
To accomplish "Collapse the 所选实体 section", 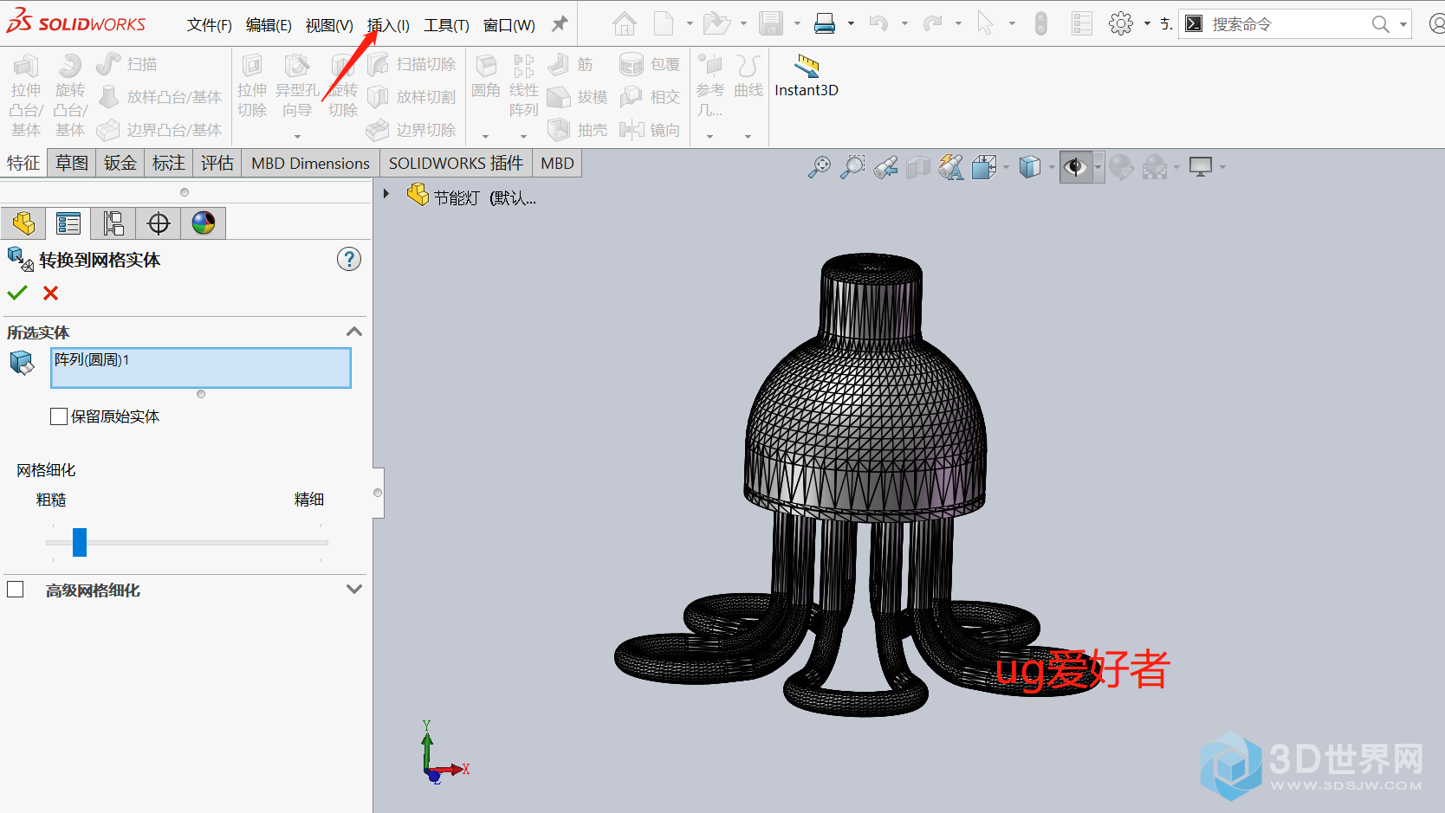I will point(353,332).
